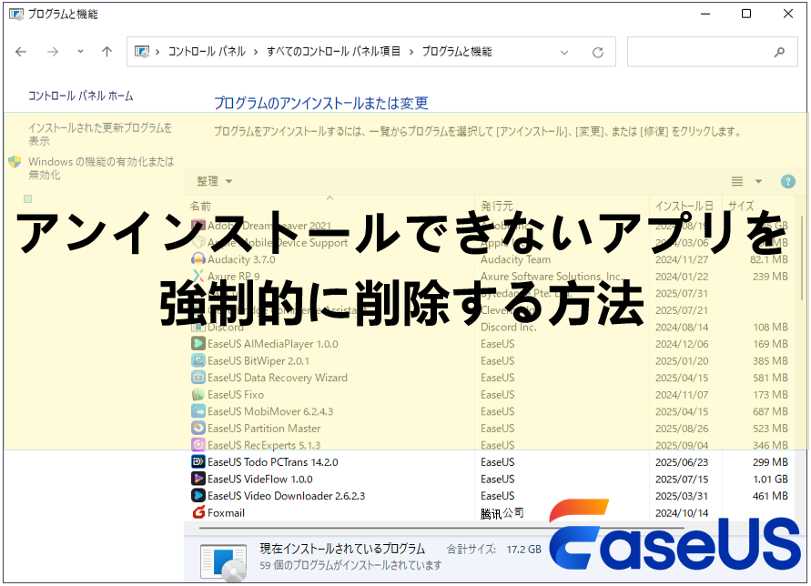Click publisher 腾讯公司
This screenshot has height=586, width=811.
[x=502, y=513]
